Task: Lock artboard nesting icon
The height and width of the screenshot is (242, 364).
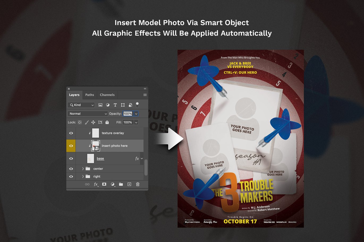Action: 100,122
